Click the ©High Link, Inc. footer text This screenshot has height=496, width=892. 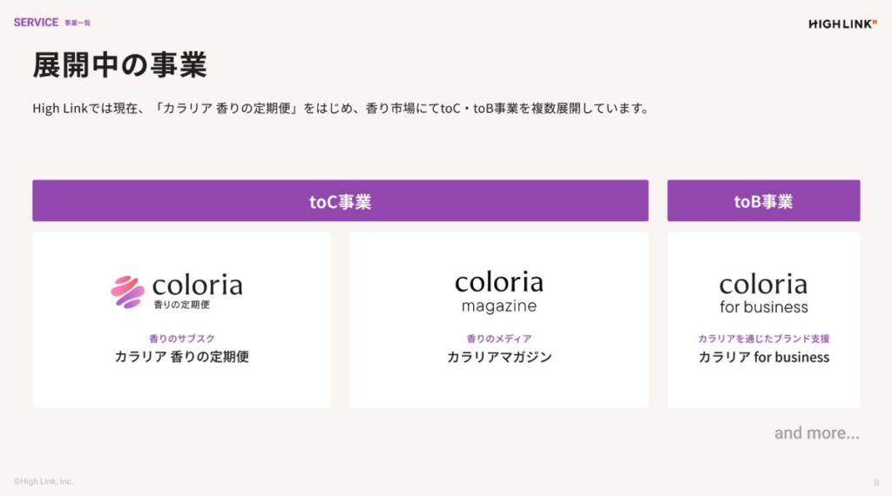point(44,481)
